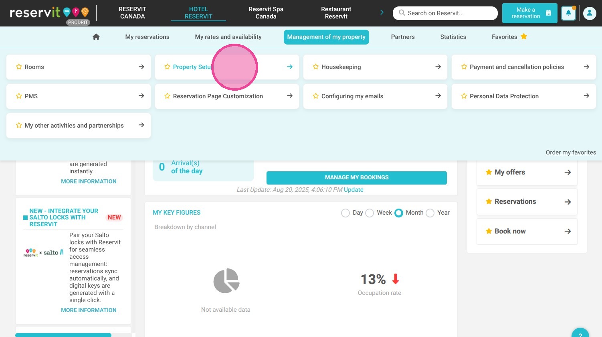Open the Statistics menu
Viewport: 602px width, 337px height.
pos(453,37)
